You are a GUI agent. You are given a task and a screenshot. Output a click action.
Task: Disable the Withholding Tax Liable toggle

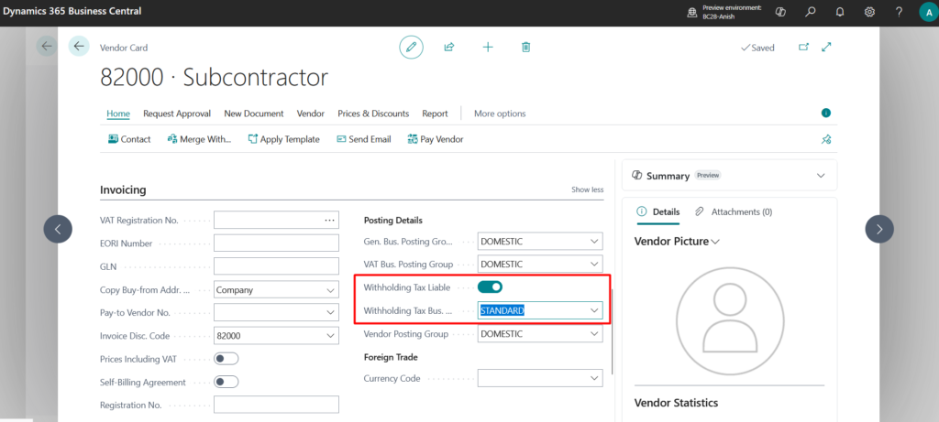tap(490, 287)
